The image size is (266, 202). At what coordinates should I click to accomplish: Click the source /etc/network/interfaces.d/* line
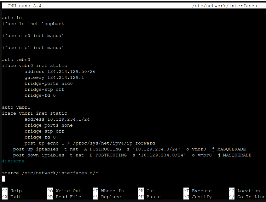click(50, 173)
